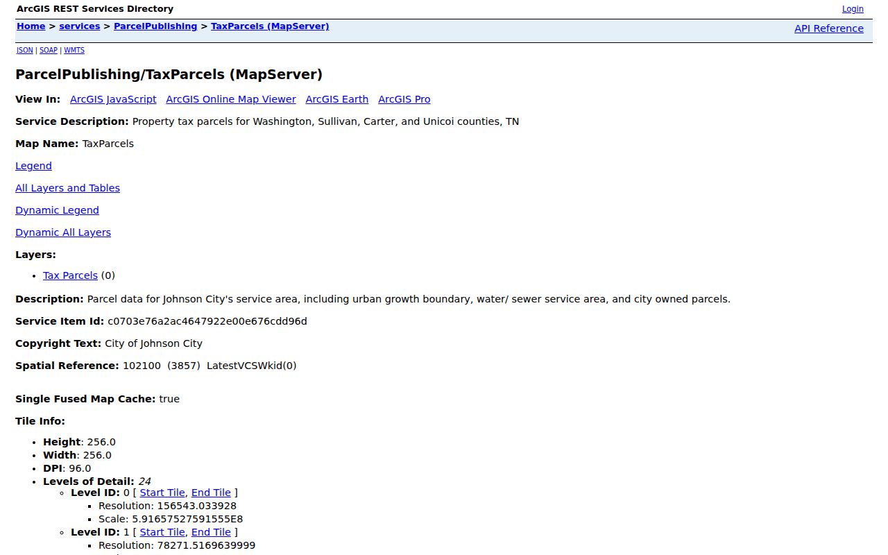Click End Tile for Level ID 1
This screenshot has width=888, height=555.
[211, 532]
